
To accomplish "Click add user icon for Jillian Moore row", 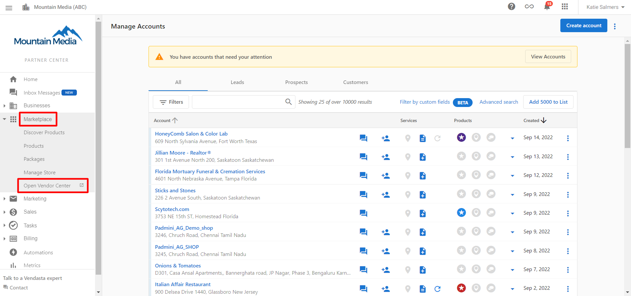I will point(386,157).
